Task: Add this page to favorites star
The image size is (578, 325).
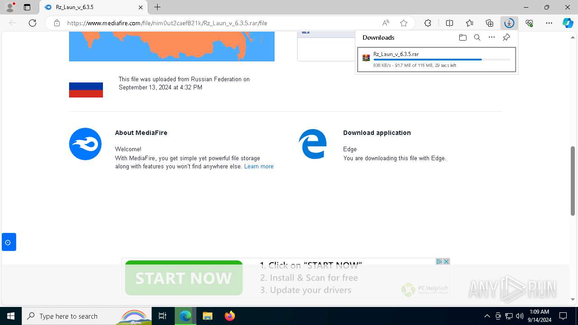Action: coord(404,23)
